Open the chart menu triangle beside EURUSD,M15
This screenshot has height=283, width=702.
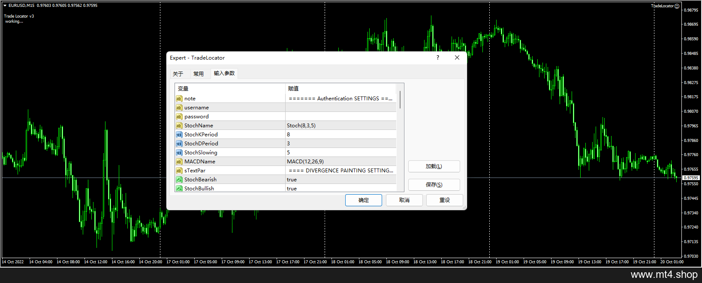[5, 6]
